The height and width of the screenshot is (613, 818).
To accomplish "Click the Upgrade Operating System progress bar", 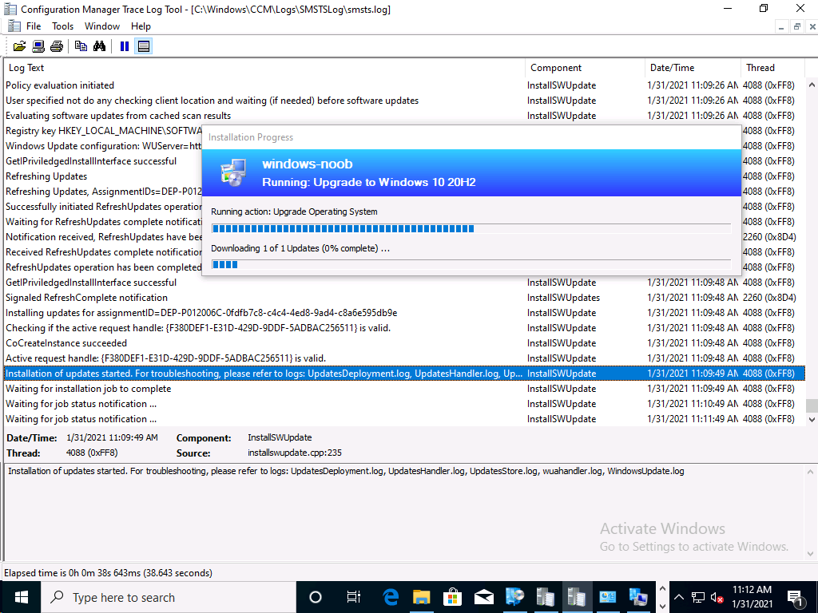I will 471,228.
